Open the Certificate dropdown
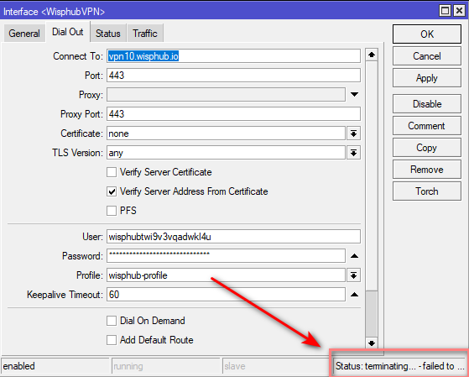Screen dimensions: 469x377 (353, 134)
